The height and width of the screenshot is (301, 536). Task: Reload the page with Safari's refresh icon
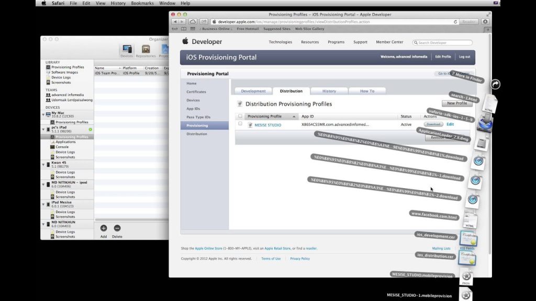(x=455, y=22)
